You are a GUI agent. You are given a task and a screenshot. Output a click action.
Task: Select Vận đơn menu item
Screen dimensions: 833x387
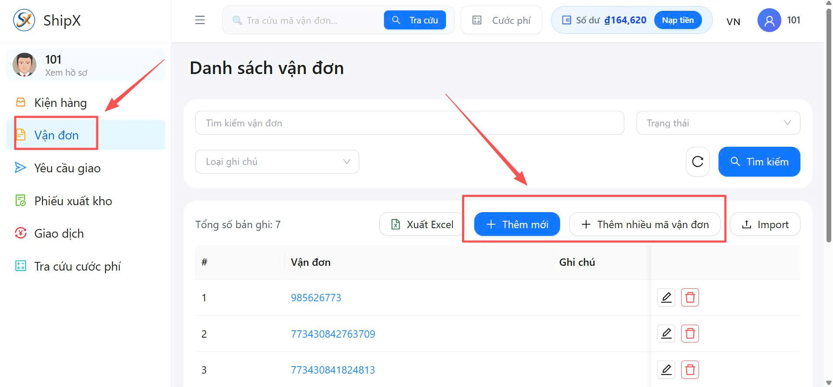coord(85,135)
